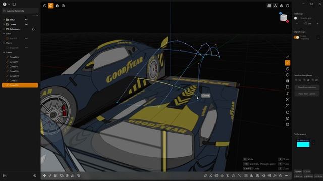Image resolution: width=323 pixels, height=181 pixels.
Task: Collapse the Performance graph minus control
Action: click(x=313, y=143)
